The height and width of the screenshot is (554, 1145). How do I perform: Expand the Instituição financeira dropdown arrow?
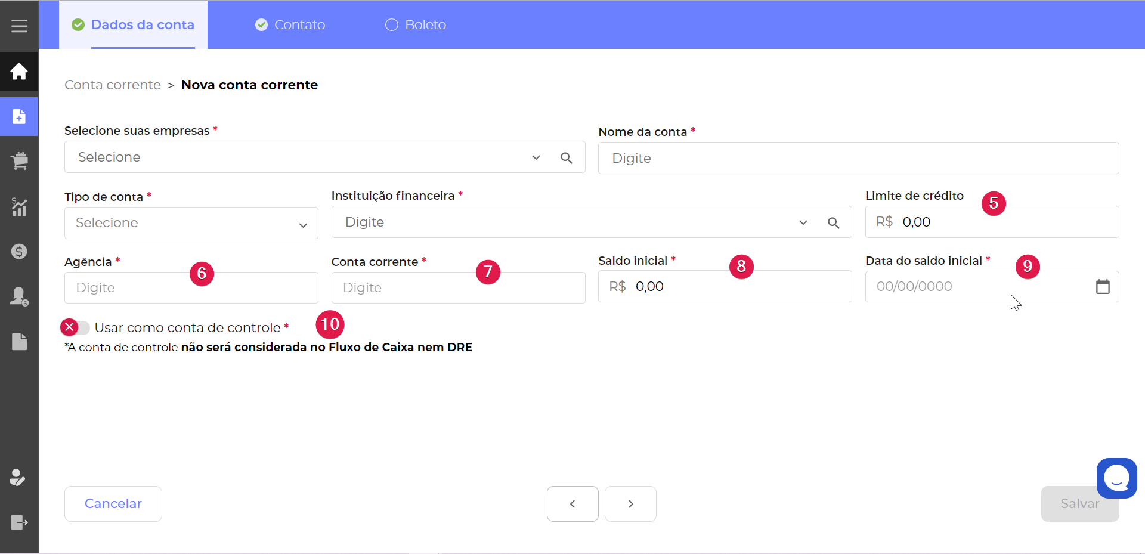point(803,222)
